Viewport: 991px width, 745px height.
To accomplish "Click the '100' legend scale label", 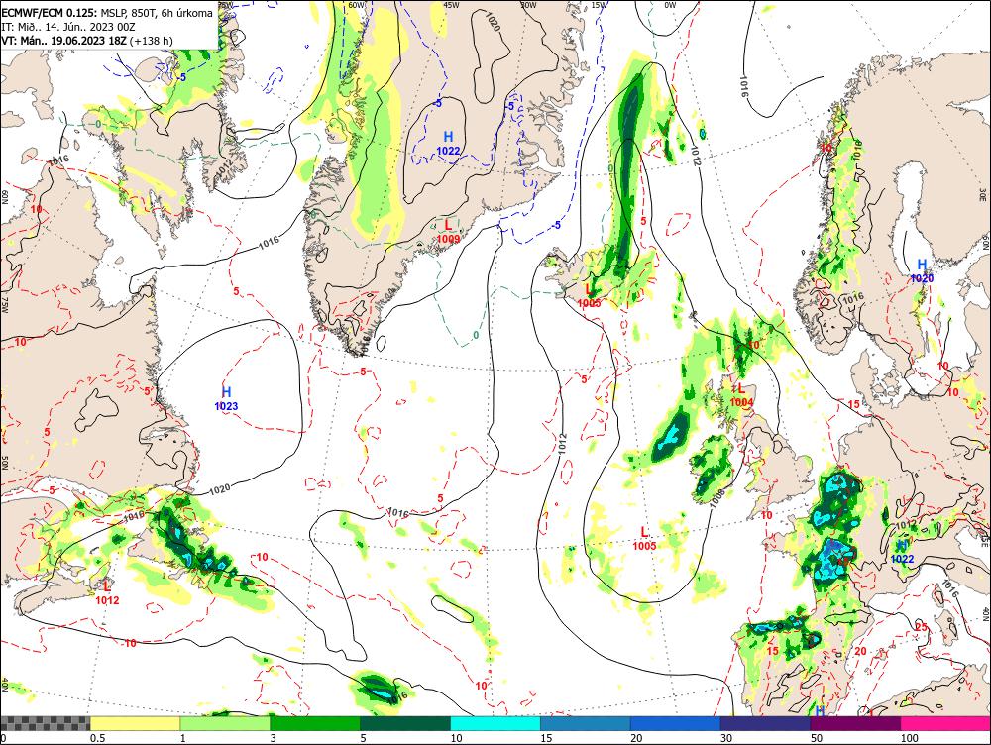I will (x=909, y=738).
